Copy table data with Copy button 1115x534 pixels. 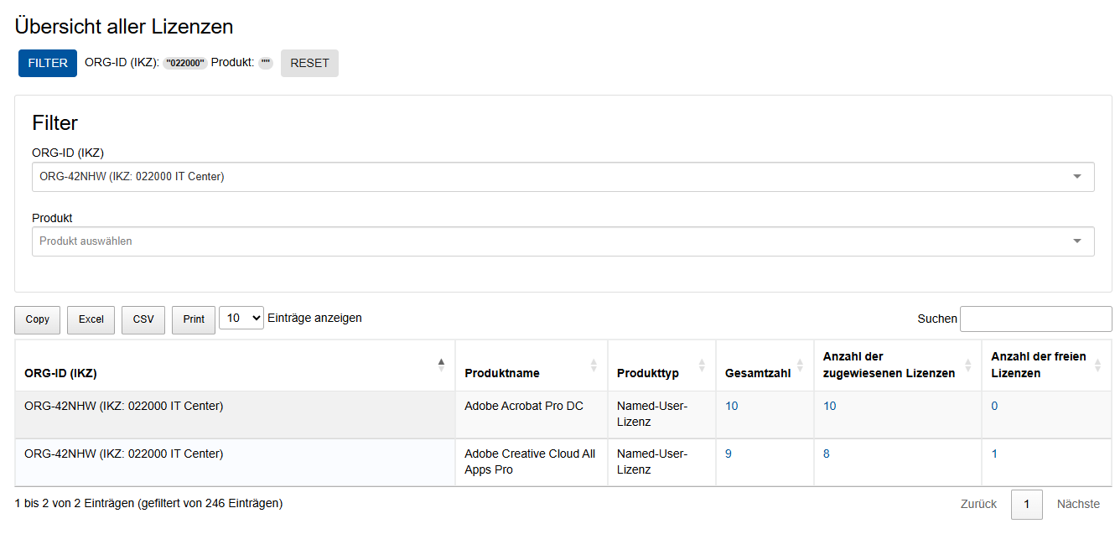pyautogui.click(x=37, y=319)
